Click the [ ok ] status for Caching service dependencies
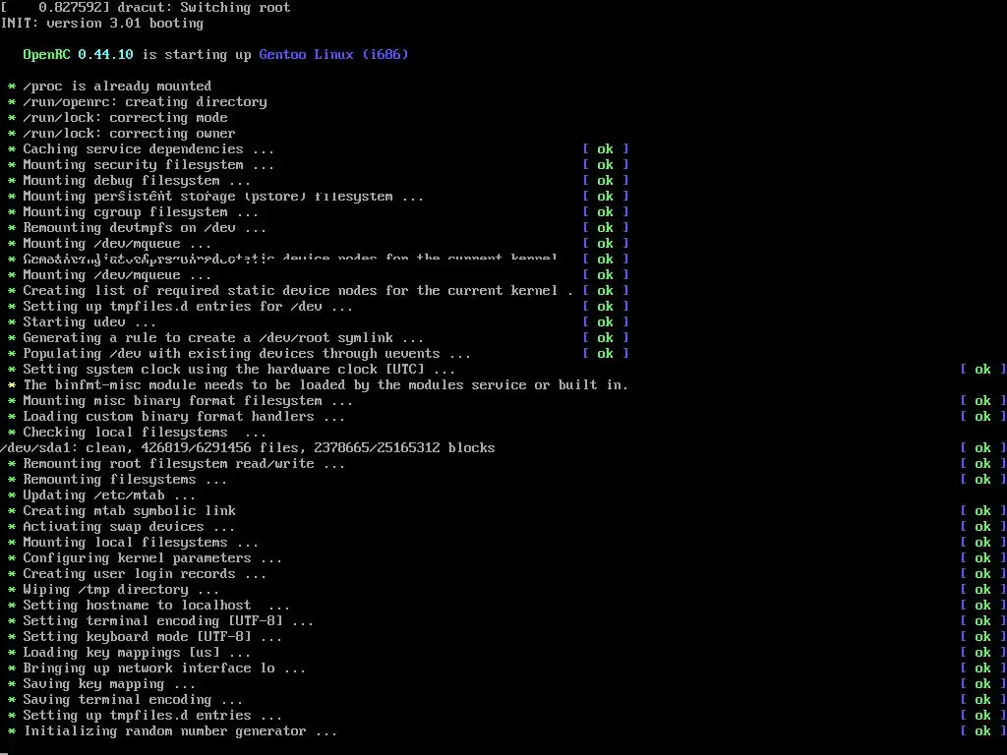The height and width of the screenshot is (755, 1007). click(x=605, y=149)
